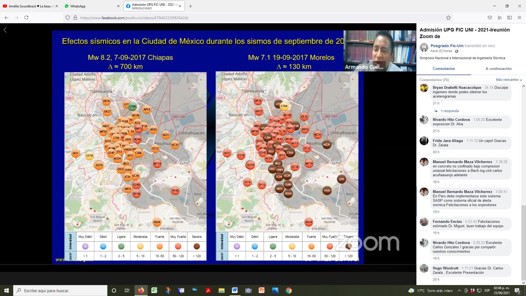Open Word from the taskbar

(x=235, y=291)
